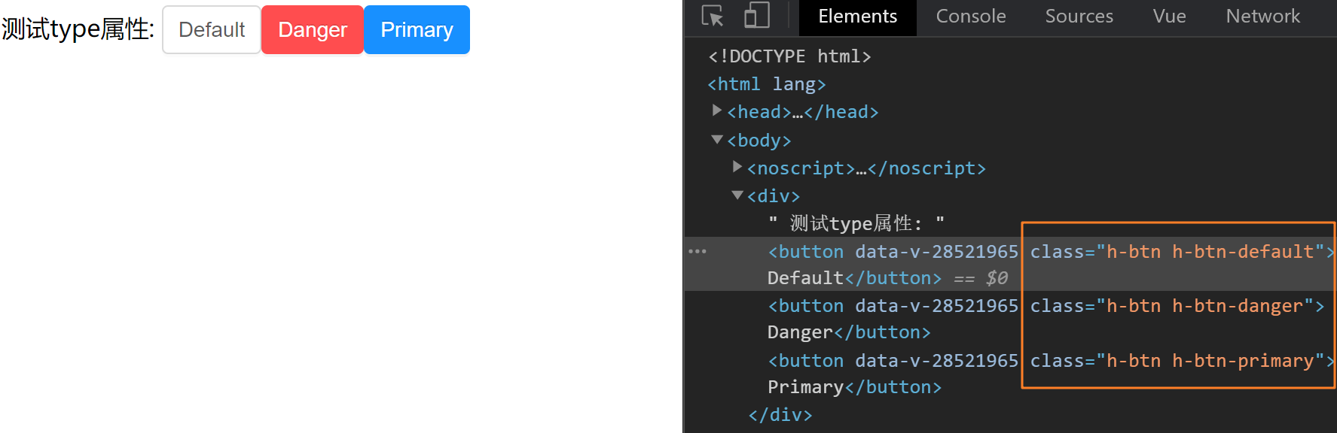This screenshot has height=433, width=1337.
Task: Select the DOCTYPE html line
Action: [x=789, y=56]
